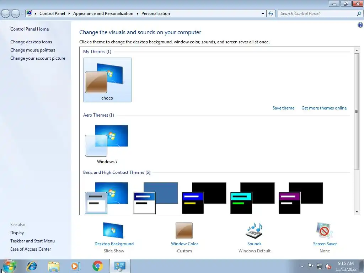Open Action Center flag tray icon
364x273 pixels.
311,266
